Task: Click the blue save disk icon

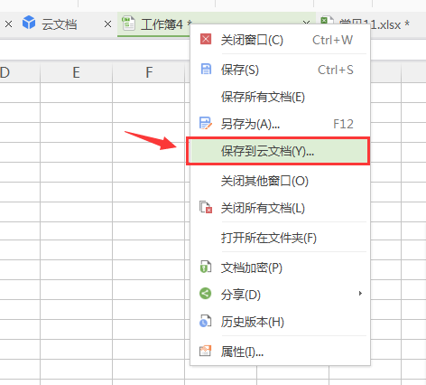Action: [206, 69]
